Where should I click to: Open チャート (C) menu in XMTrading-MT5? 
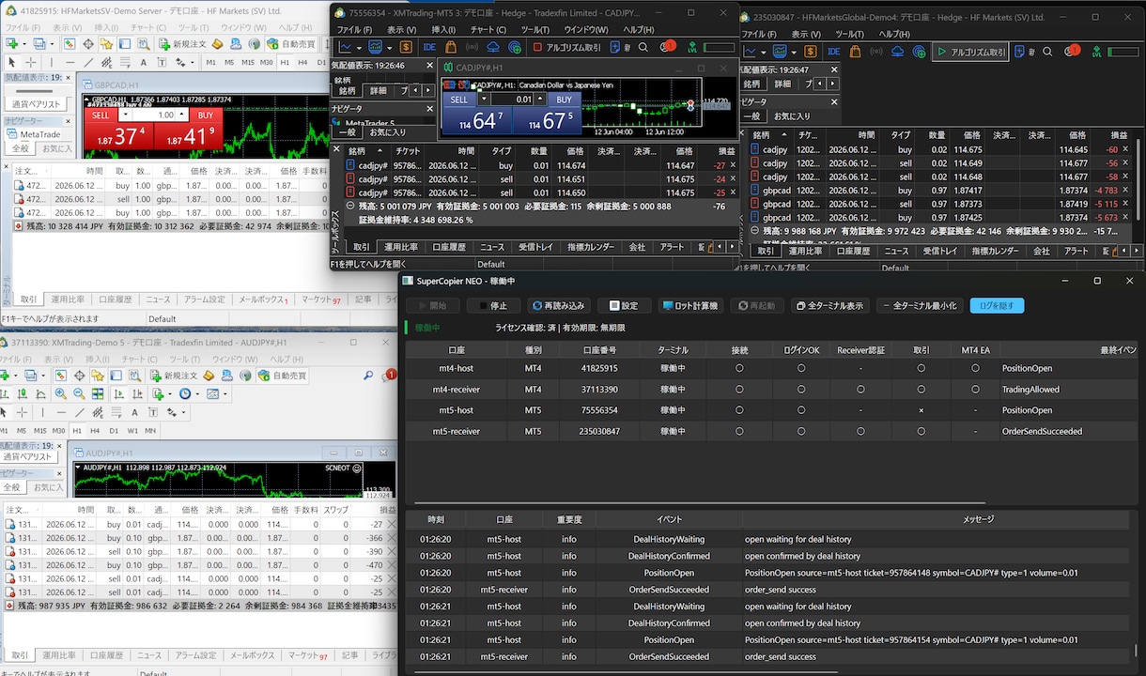[x=488, y=30]
